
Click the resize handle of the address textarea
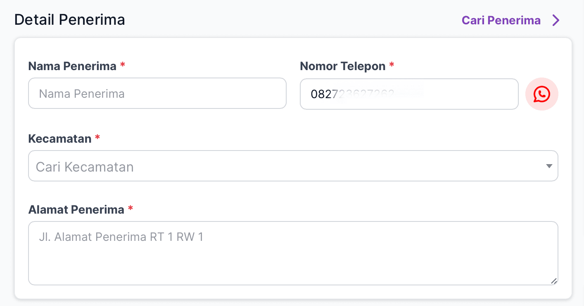[554, 281]
